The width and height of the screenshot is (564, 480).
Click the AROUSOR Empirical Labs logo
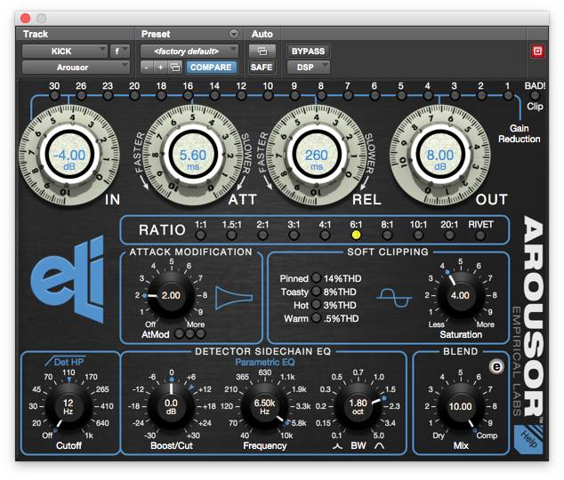click(x=528, y=318)
